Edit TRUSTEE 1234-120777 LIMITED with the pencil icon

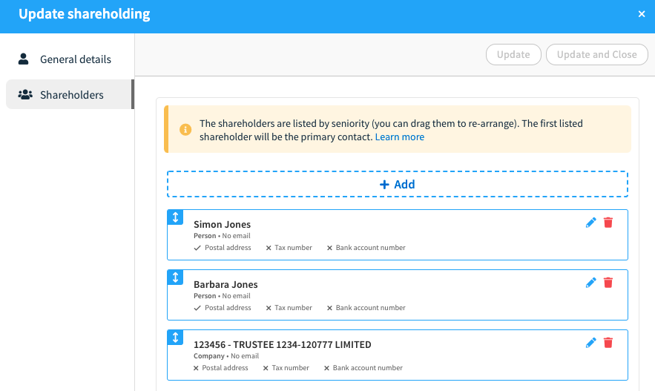[590, 343]
